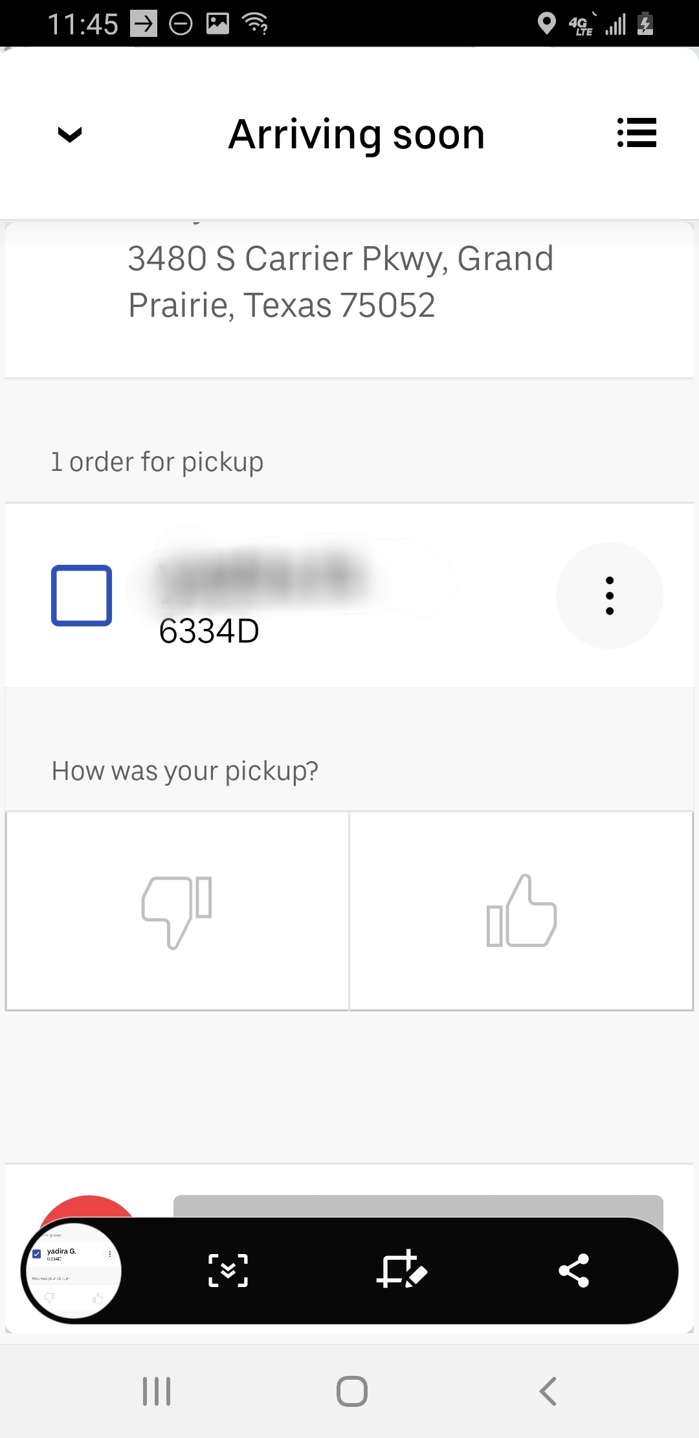
Task: Select the order code 6334D text
Action: [x=209, y=631]
